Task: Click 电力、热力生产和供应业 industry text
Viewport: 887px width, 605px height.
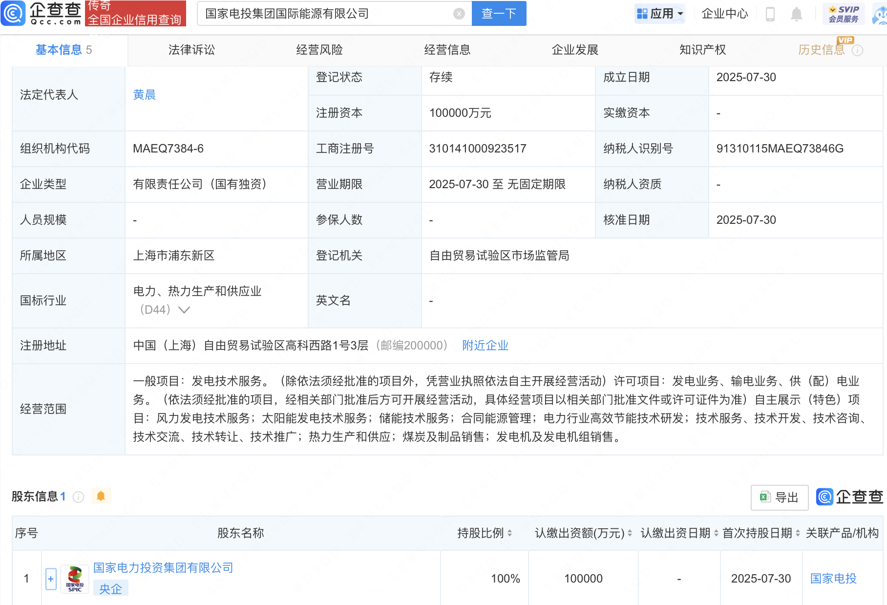Action: click(x=197, y=291)
